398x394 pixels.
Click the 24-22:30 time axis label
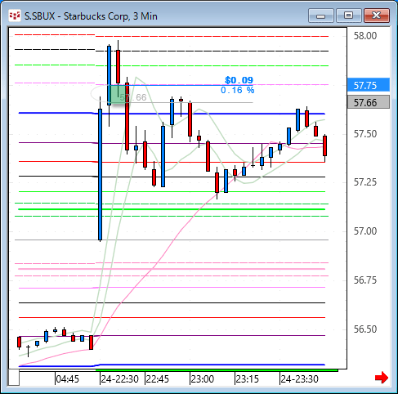pos(120,379)
